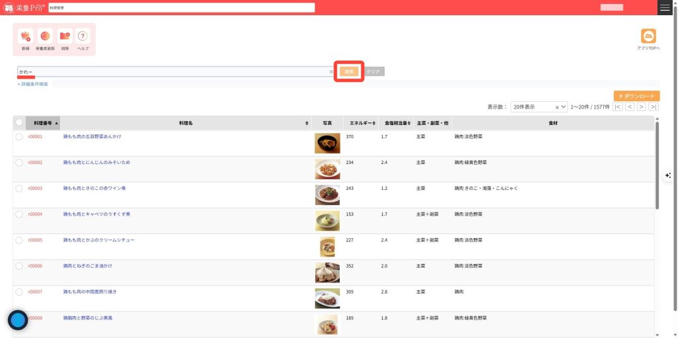Jump to the last page of results
Image resolution: width=678 pixels, height=338 pixels.
654,106
